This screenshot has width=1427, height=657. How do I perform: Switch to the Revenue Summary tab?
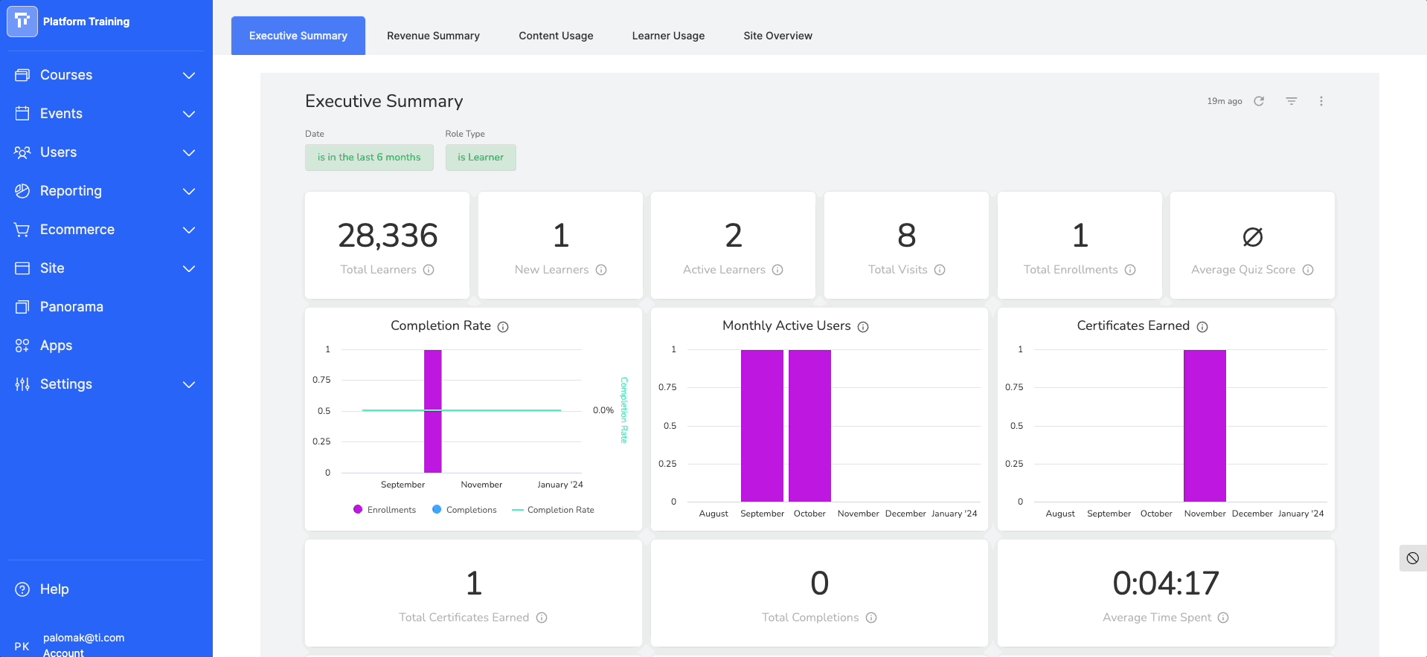pyautogui.click(x=433, y=36)
